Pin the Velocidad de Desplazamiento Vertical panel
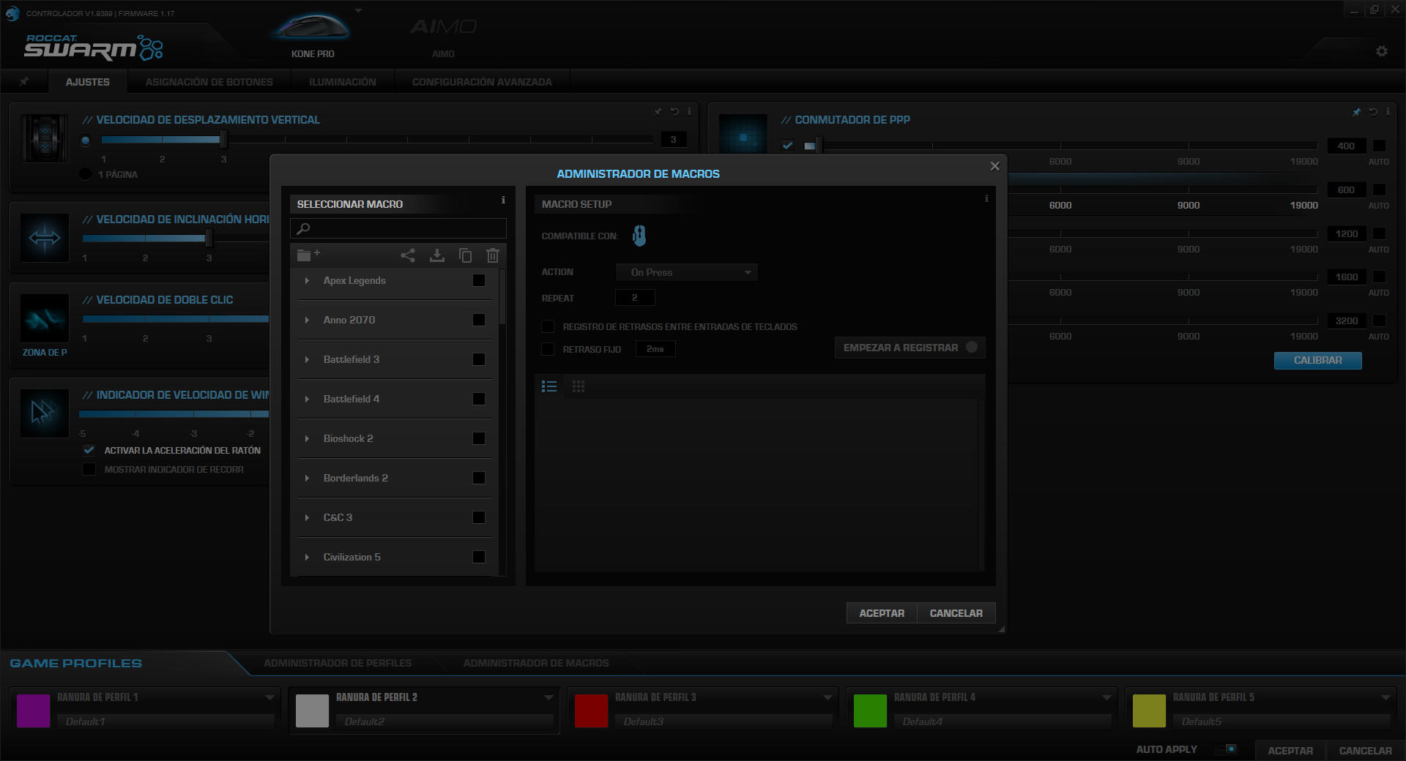Screen dimensions: 1406x761 coord(658,112)
